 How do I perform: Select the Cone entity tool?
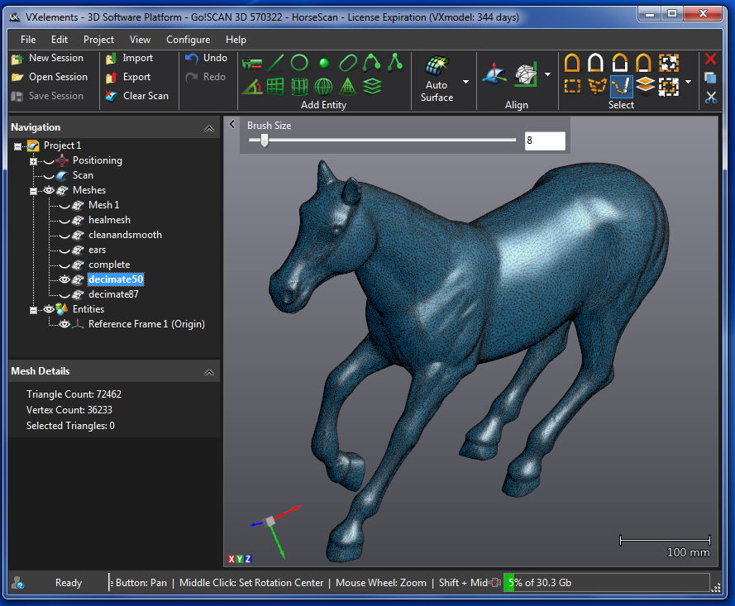[348, 87]
